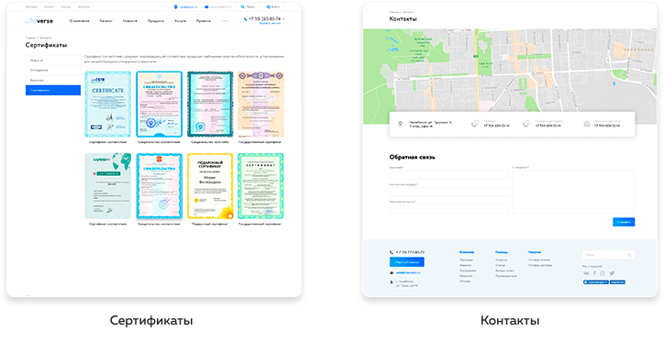
Task: Click the message textarea in feedback form
Action: pyautogui.click(x=573, y=192)
